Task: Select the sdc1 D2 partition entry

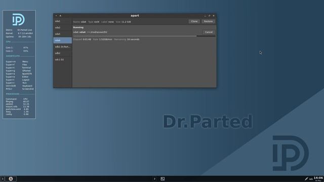Action: (x=62, y=60)
